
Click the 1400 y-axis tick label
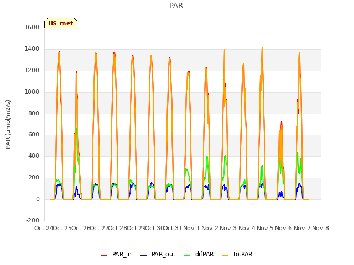[32, 49]
